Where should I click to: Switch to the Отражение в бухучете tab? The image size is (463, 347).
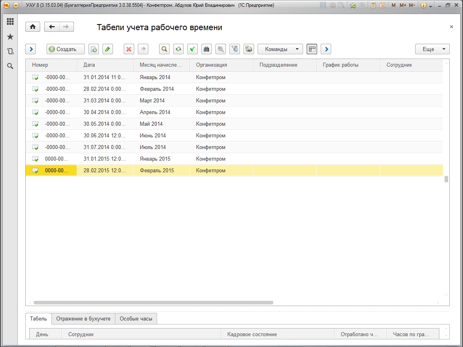tap(83, 319)
